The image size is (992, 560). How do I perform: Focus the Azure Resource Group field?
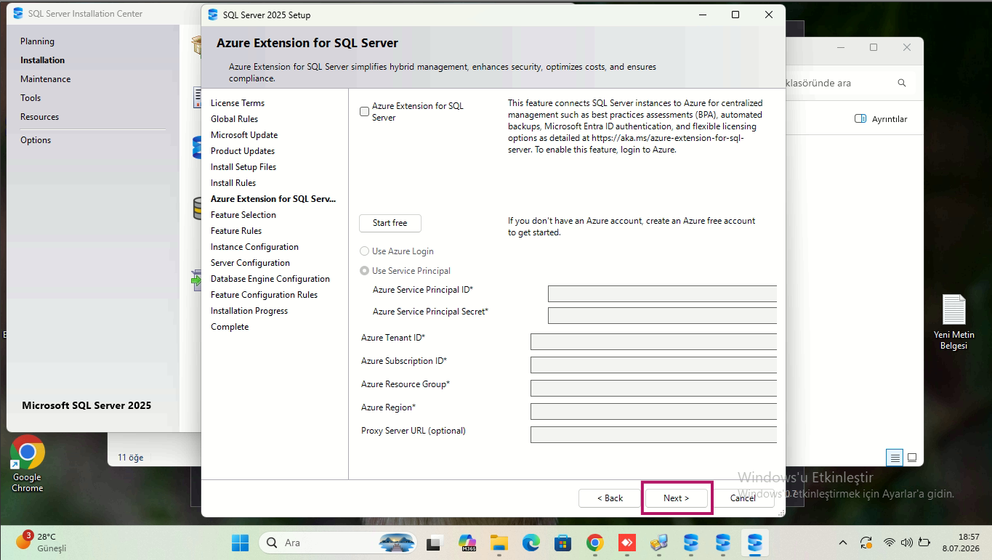tap(653, 388)
